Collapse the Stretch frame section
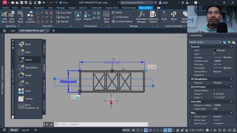 [231, 87]
